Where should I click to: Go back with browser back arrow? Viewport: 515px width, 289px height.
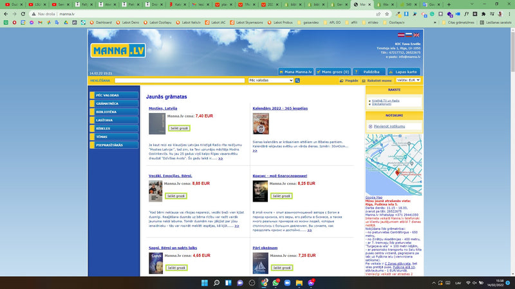click(6, 14)
